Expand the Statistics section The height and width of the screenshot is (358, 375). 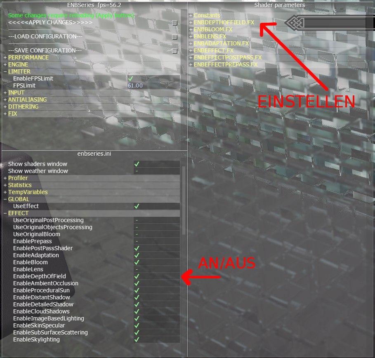[x=5, y=185]
